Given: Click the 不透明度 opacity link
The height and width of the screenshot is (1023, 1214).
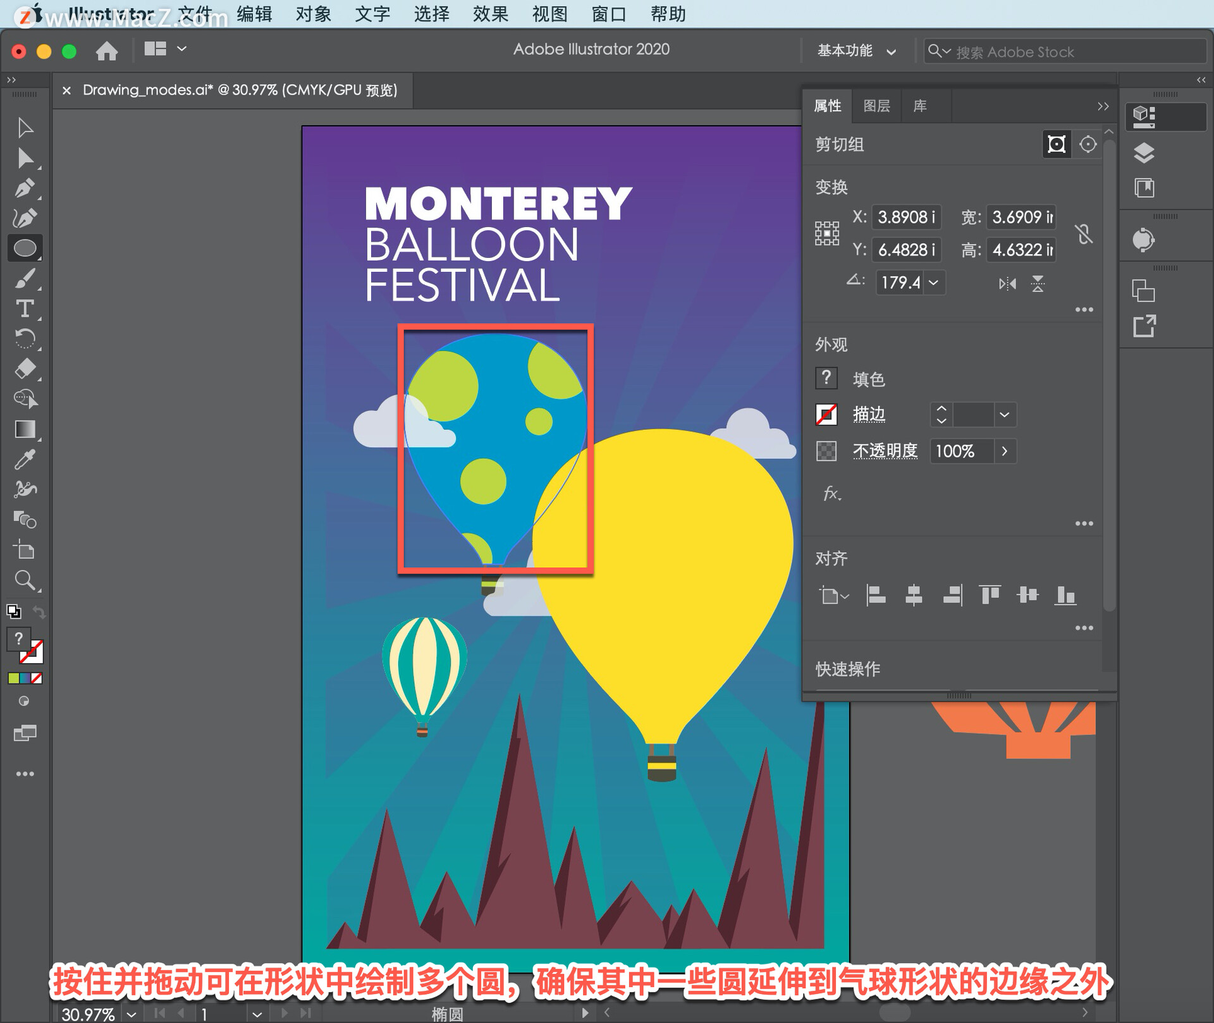Looking at the screenshot, I should [x=885, y=451].
